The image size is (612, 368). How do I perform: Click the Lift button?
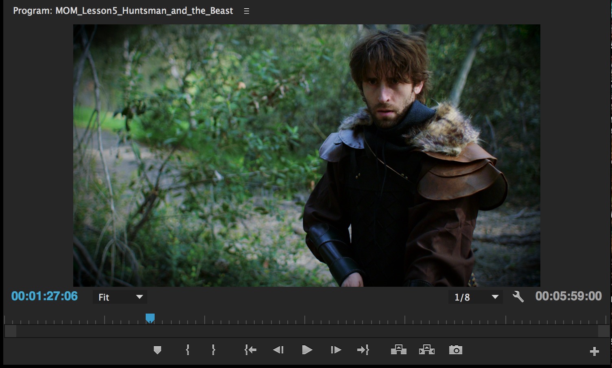point(398,350)
